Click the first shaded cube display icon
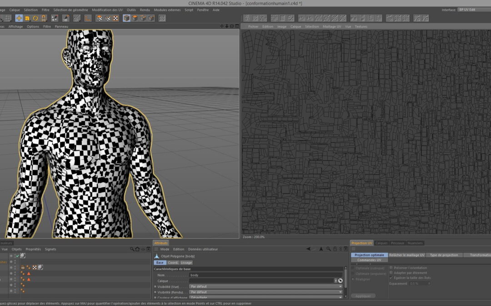491x306 pixels. [127, 18]
